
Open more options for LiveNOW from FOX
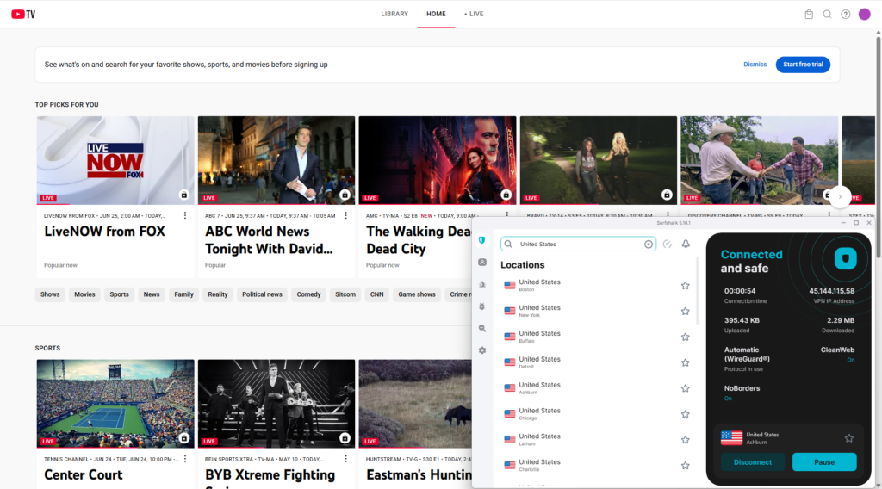185,216
